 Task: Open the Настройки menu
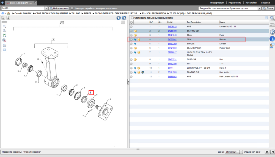pyautogui.click(x=251, y=3)
